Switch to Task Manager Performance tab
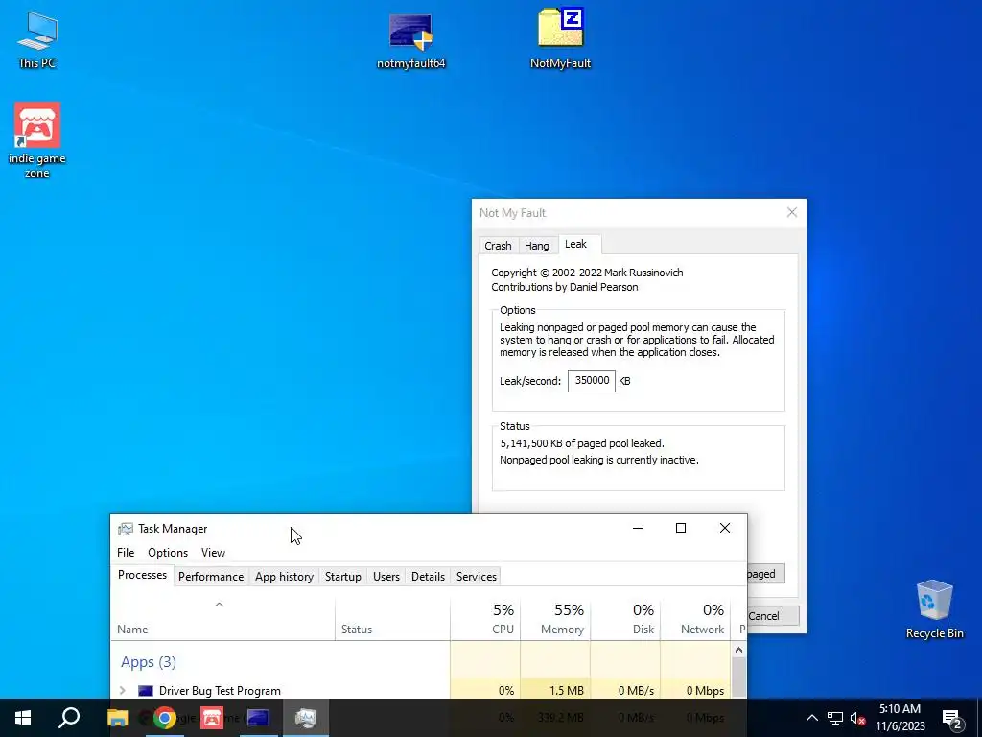The image size is (982, 737). point(211,577)
